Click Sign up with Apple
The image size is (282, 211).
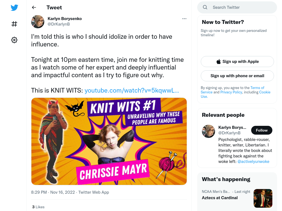click(237, 62)
